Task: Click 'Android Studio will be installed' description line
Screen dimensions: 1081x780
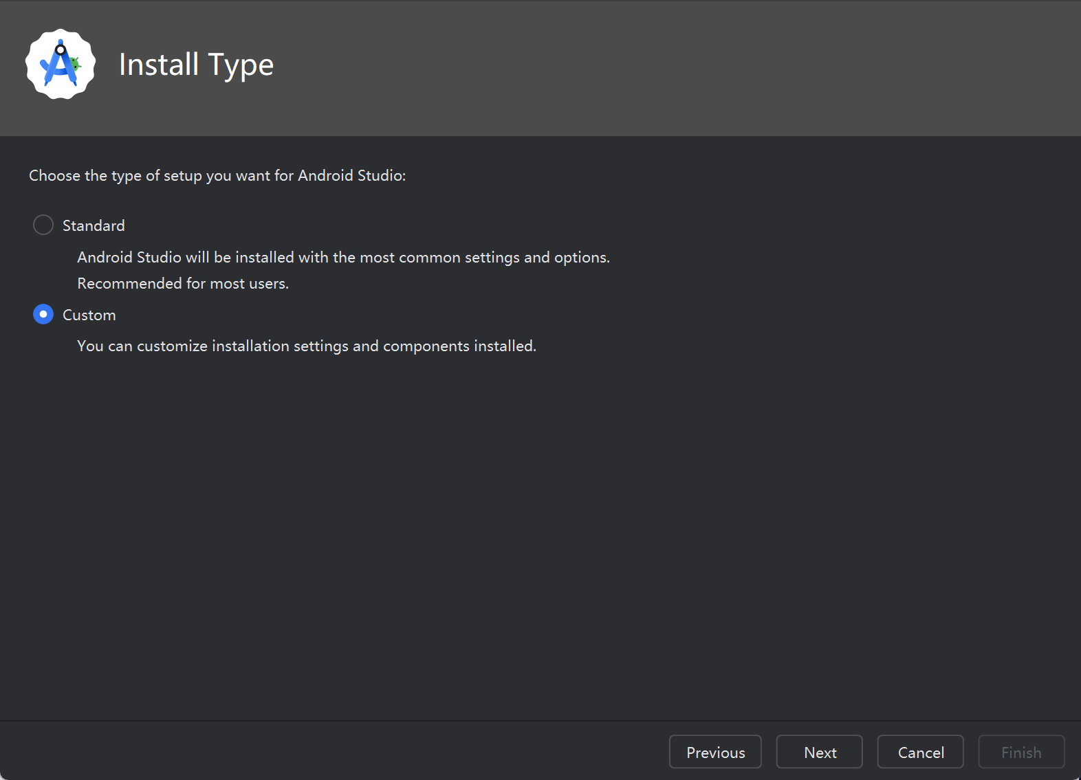Action: [344, 257]
